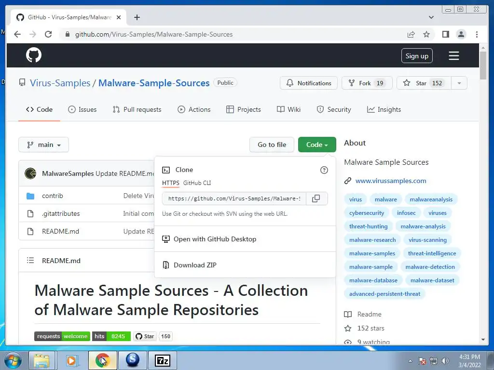Open a new browser tab with plus icon
Screen dimensions: 494x370
click(137, 17)
